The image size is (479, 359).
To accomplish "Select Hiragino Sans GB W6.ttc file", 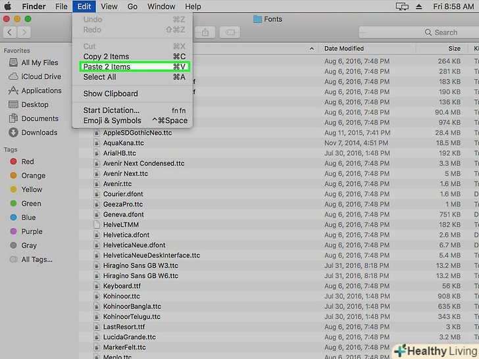I will [x=141, y=276].
